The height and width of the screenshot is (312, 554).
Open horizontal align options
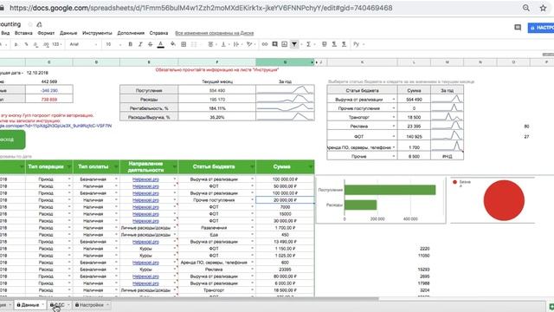211,44
